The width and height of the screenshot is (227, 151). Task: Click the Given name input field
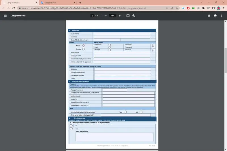[122, 33]
